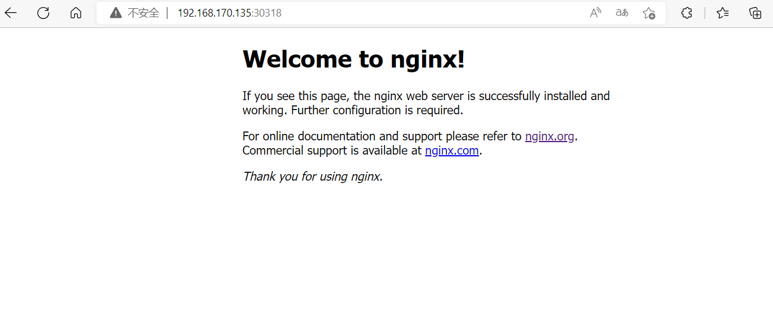The height and width of the screenshot is (321, 773).
Task: Add this page to favorites star icon
Action: coord(649,13)
